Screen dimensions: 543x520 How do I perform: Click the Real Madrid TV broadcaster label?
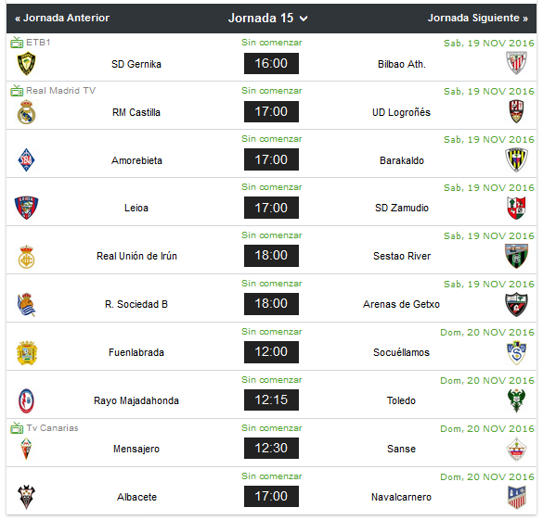click(x=60, y=91)
